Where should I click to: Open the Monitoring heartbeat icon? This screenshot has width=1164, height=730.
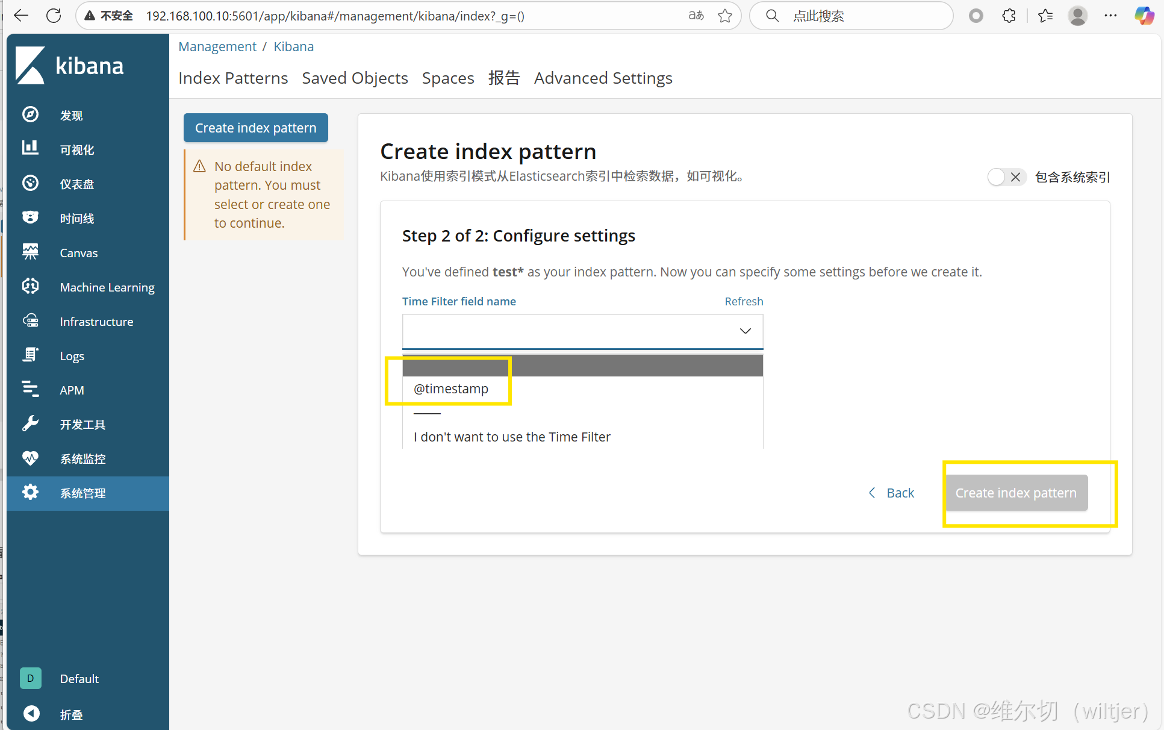(x=30, y=458)
